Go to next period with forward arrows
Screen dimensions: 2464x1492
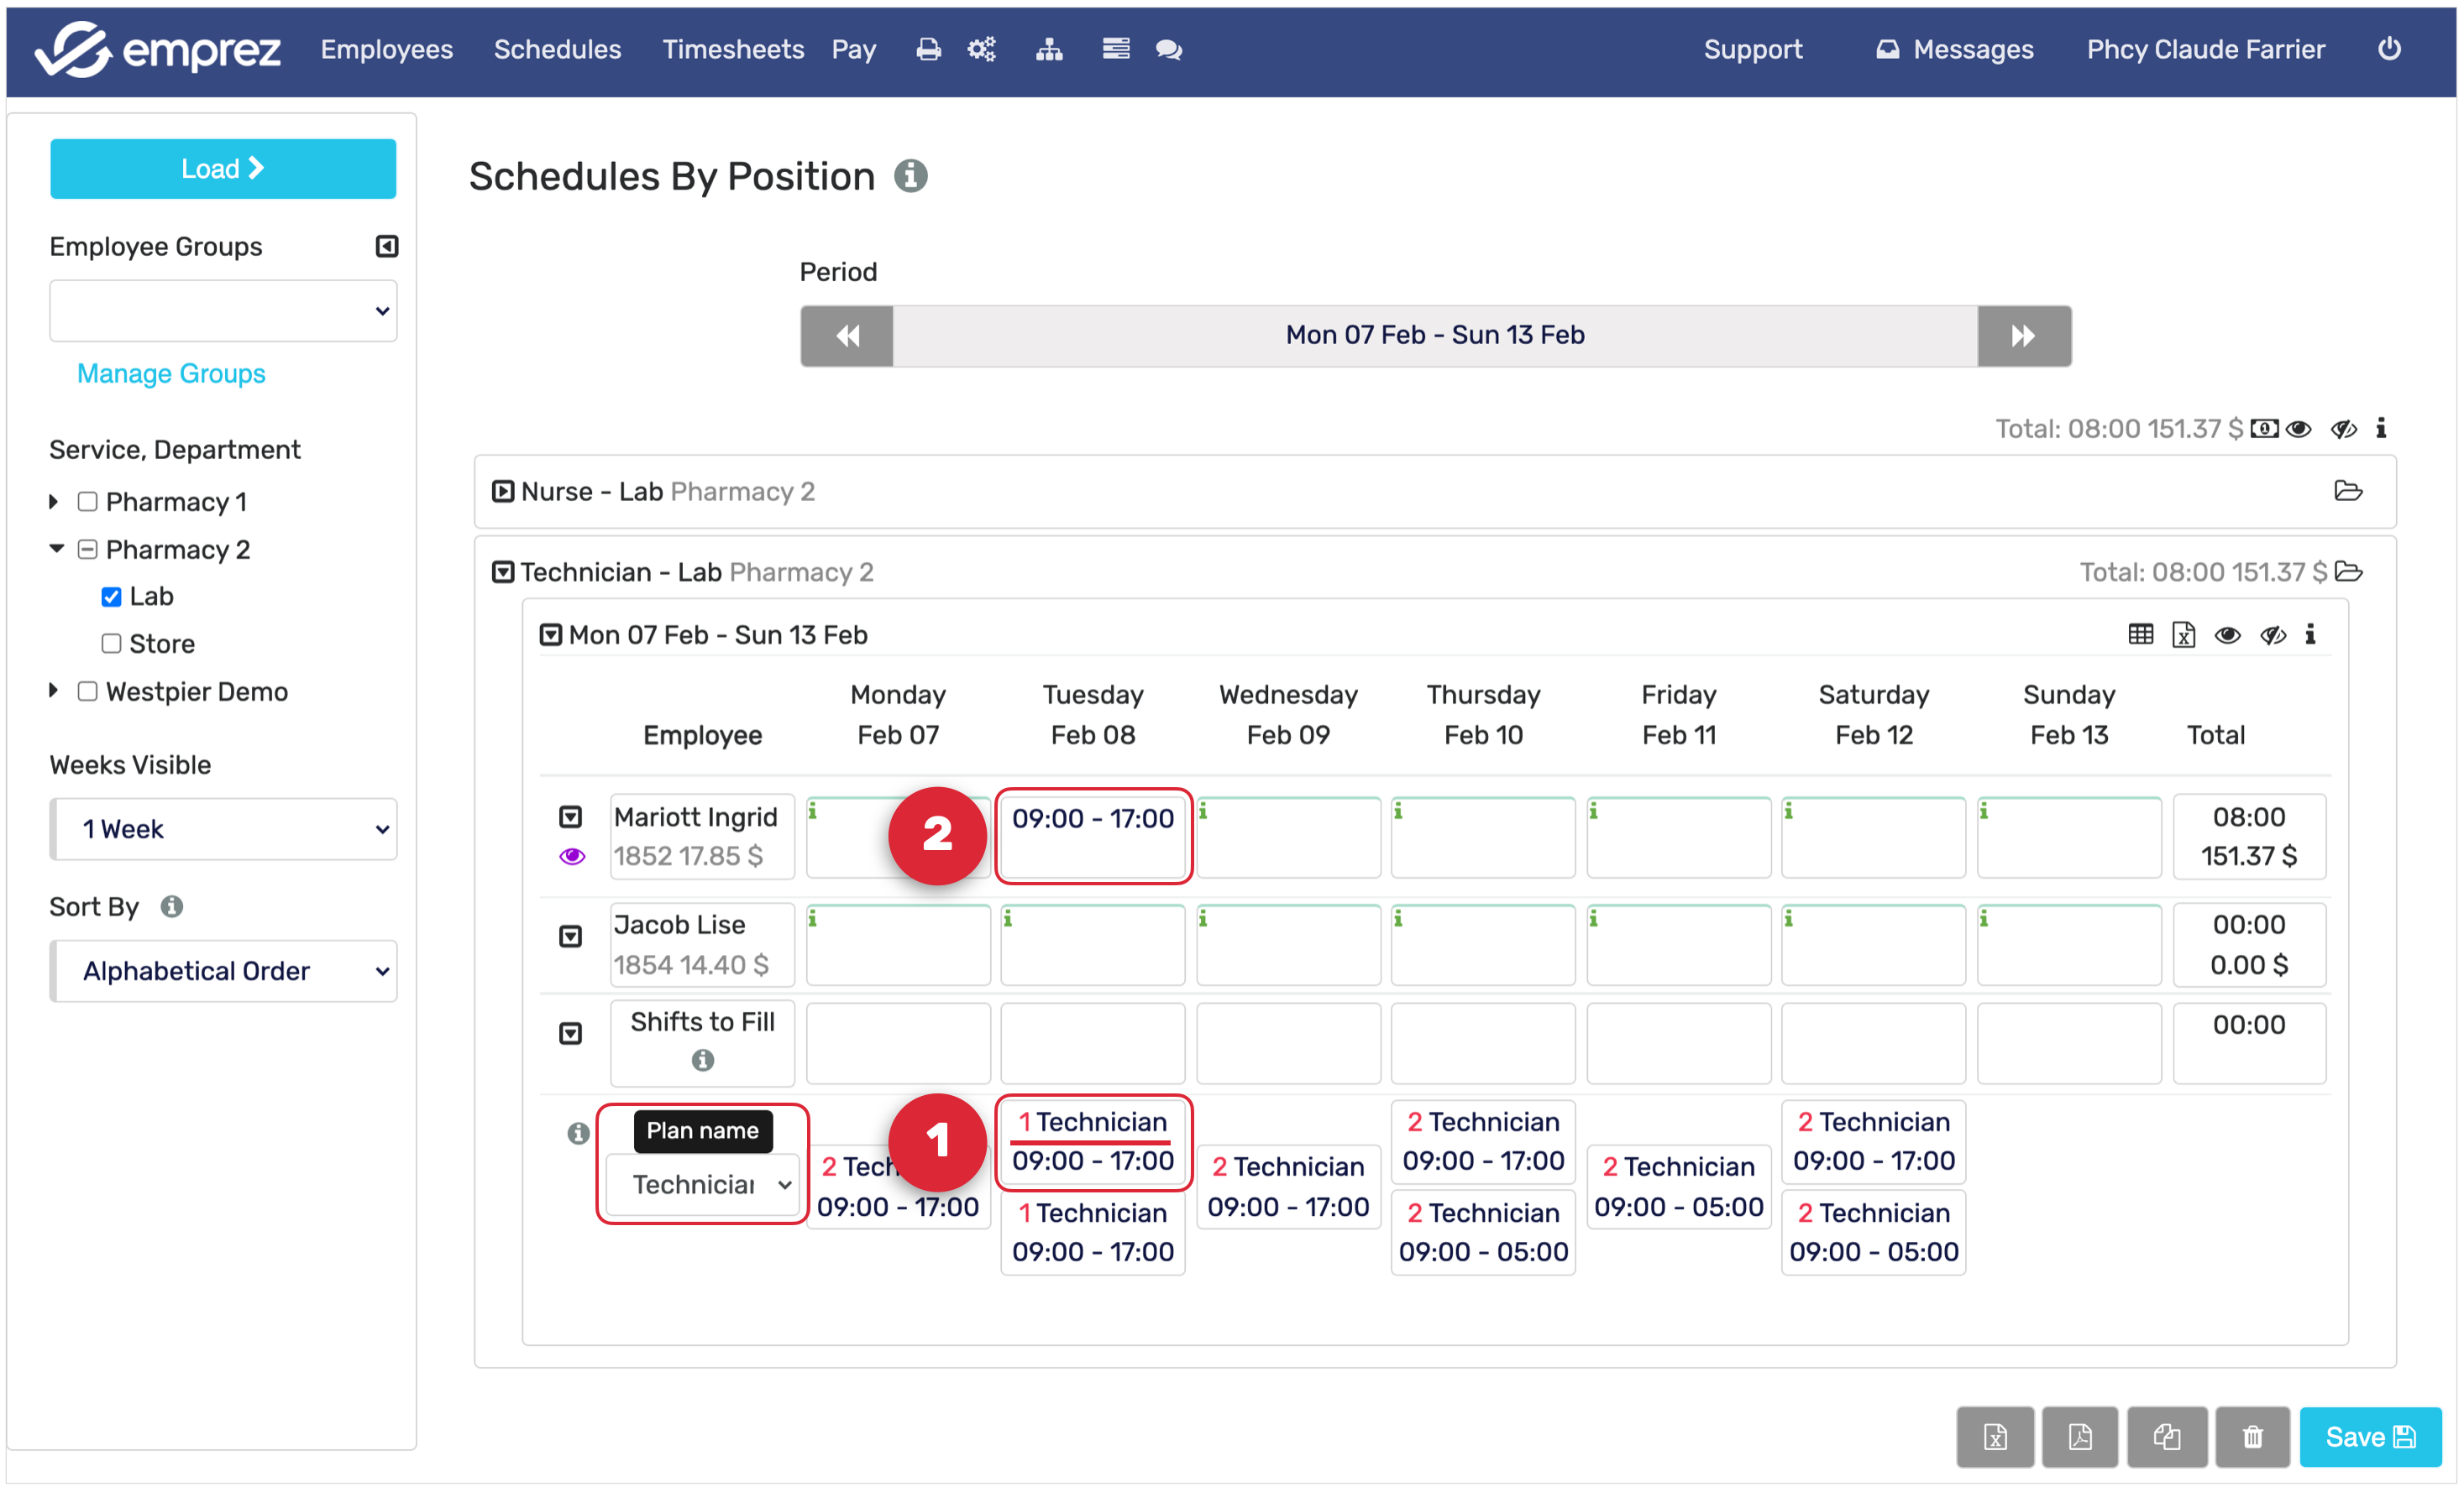coord(2023,336)
